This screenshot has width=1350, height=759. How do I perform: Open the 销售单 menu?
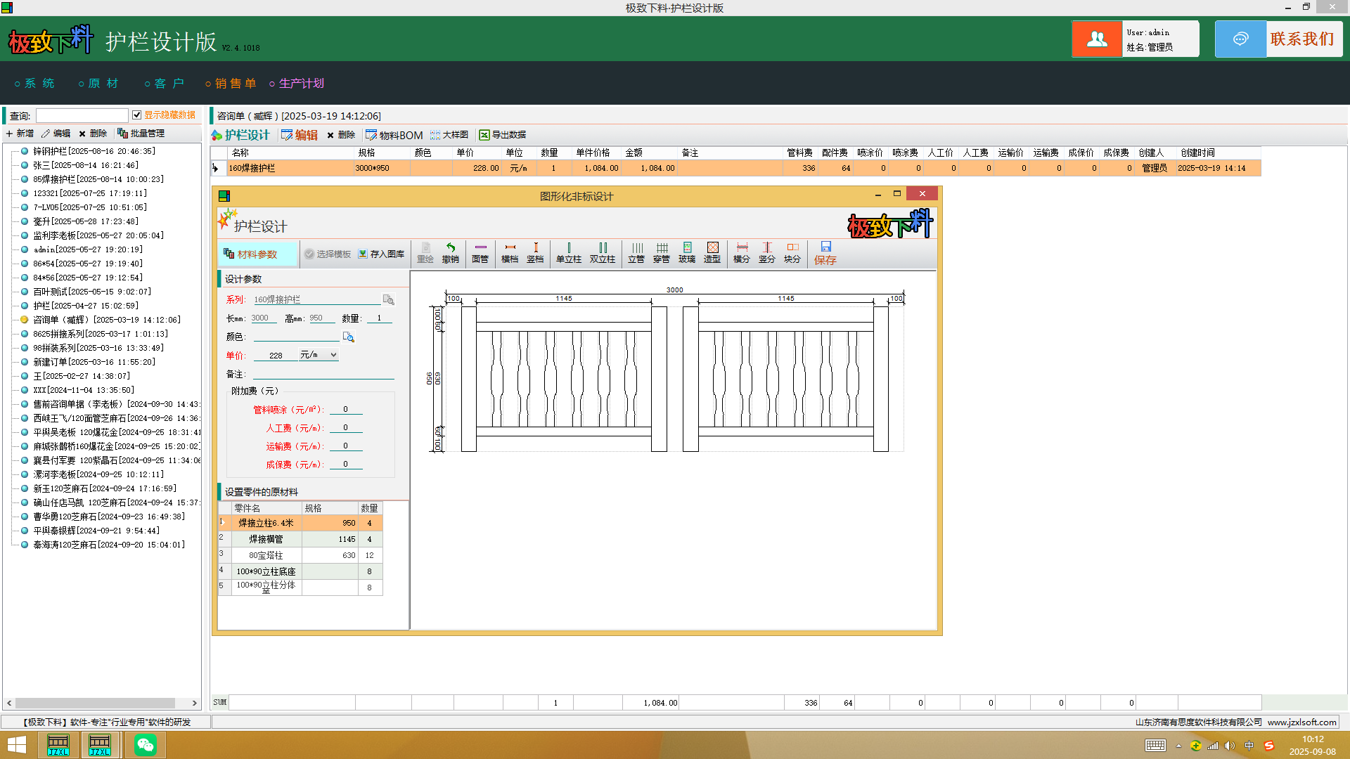[x=231, y=84]
